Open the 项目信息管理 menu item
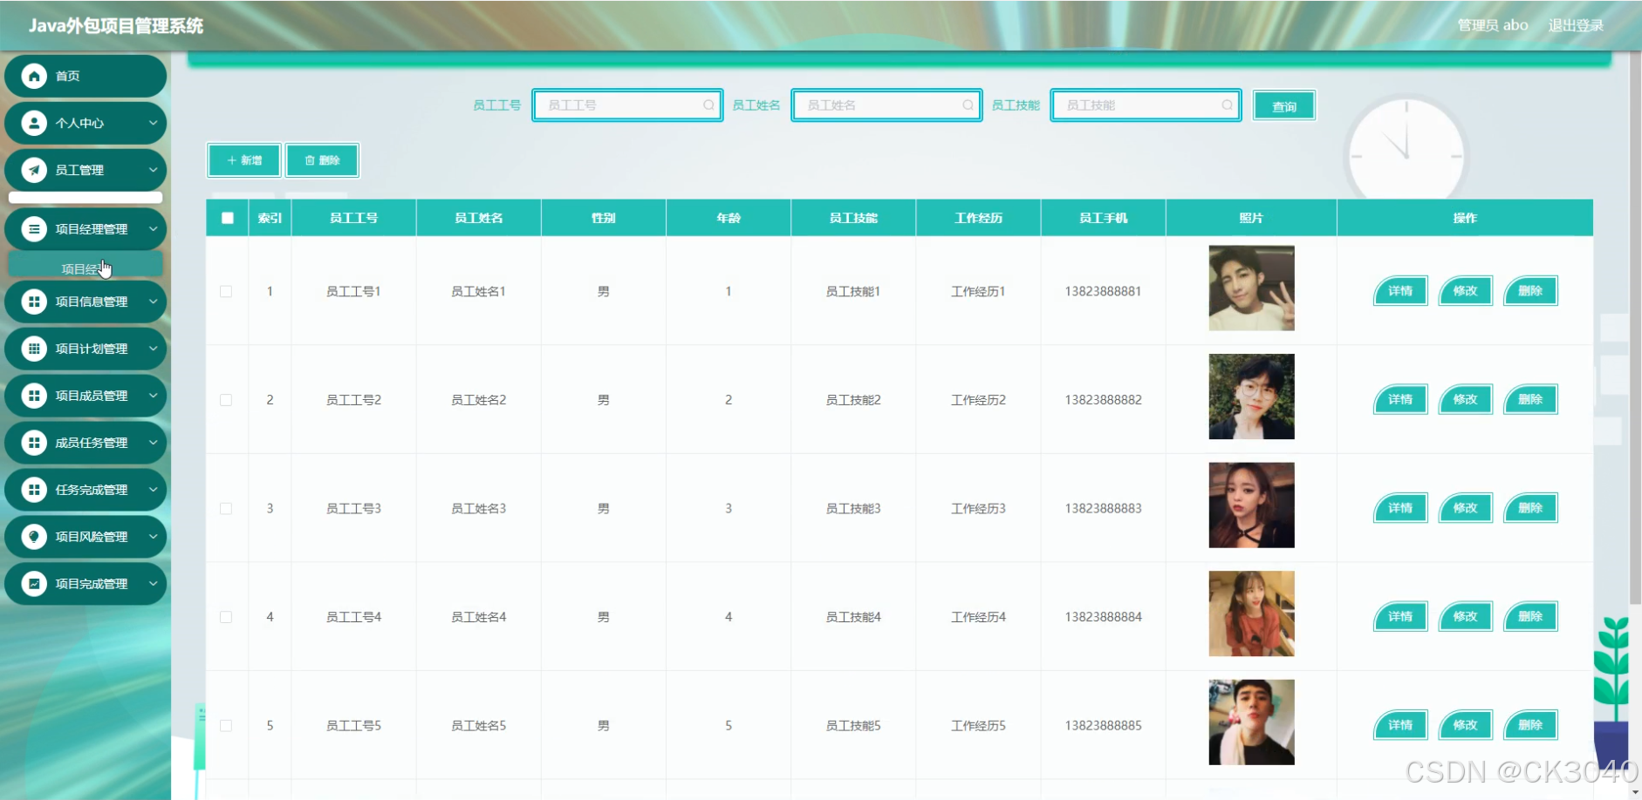Image resolution: width=1642 pixels, height=800 pixels. [86, 302]
